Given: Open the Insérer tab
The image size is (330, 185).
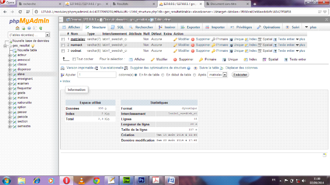Looking at the screenshot, I should click(x=167, y=27).
